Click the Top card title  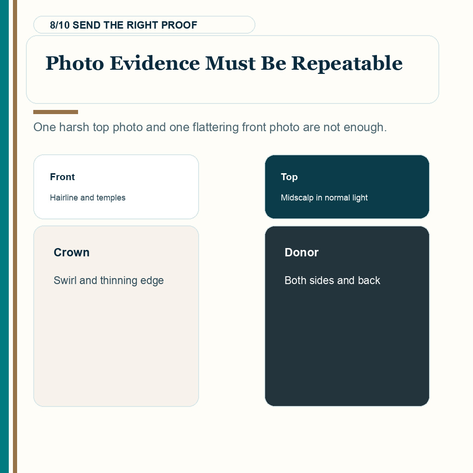point(289,177)
